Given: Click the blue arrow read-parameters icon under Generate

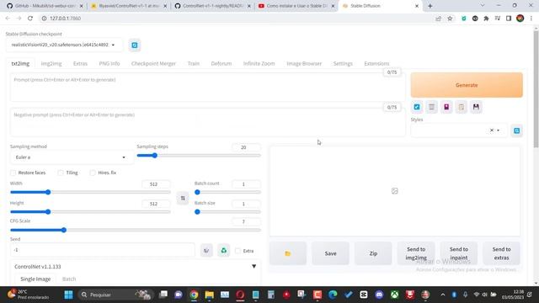Looking at the screenshot, I should 417,107.
